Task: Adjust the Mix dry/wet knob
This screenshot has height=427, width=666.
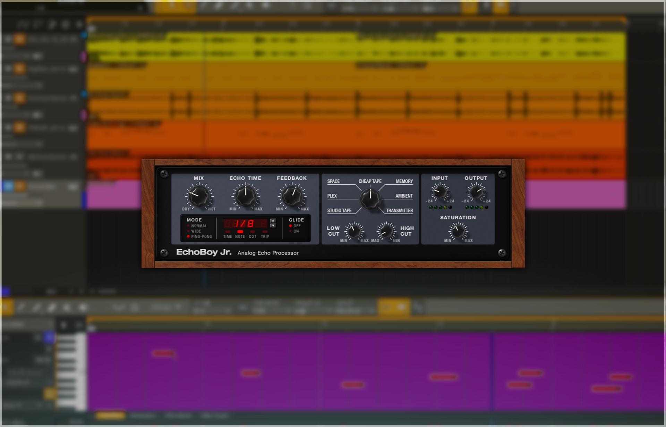Action: (199, 196)
